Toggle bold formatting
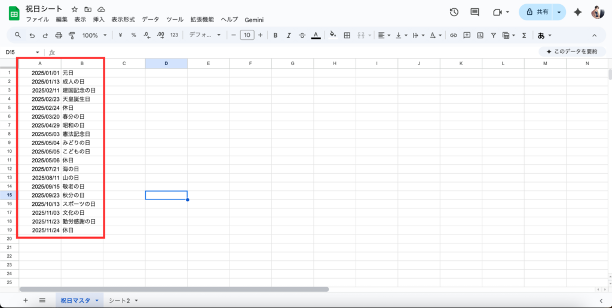The image size is (612, 308). tap(275, 35)
